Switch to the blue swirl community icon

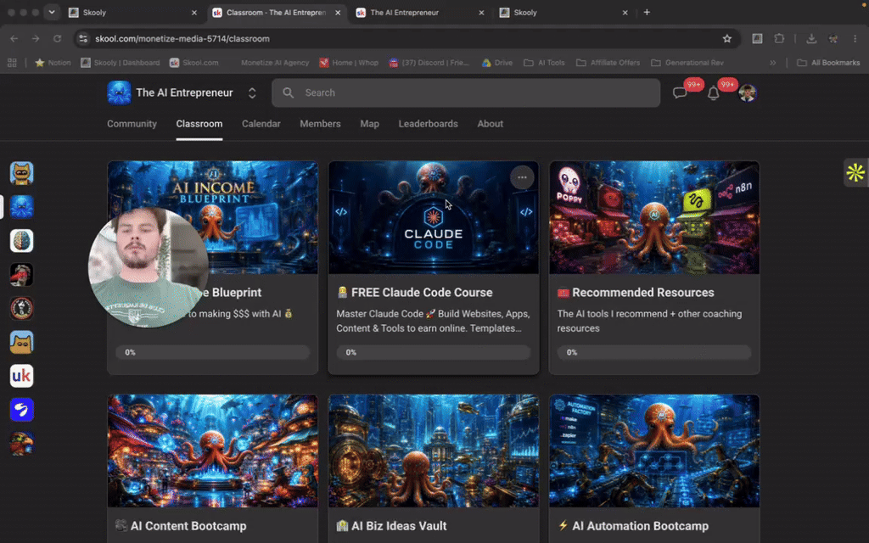21,410
